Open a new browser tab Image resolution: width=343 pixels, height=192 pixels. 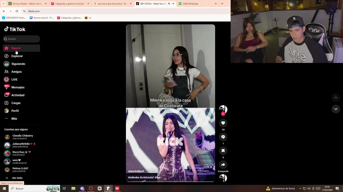(222, 4)
